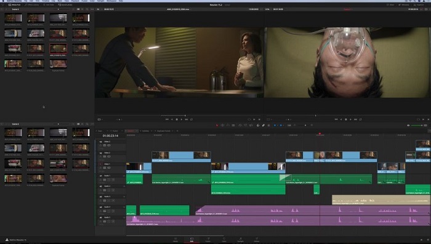
Task: Play the source viewer clip forward
Action: click(x=182, y=120)
